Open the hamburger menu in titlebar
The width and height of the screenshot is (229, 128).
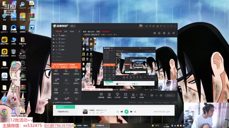click(x=164, y=26)
